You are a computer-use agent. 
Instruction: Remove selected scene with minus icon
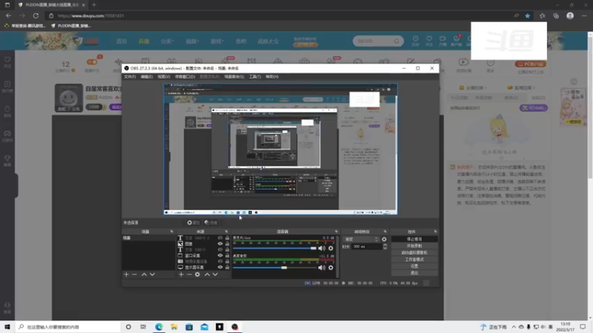(x=134, y=275)
